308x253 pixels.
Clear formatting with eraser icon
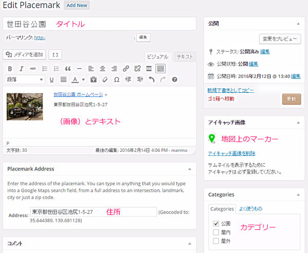[105, 80]
